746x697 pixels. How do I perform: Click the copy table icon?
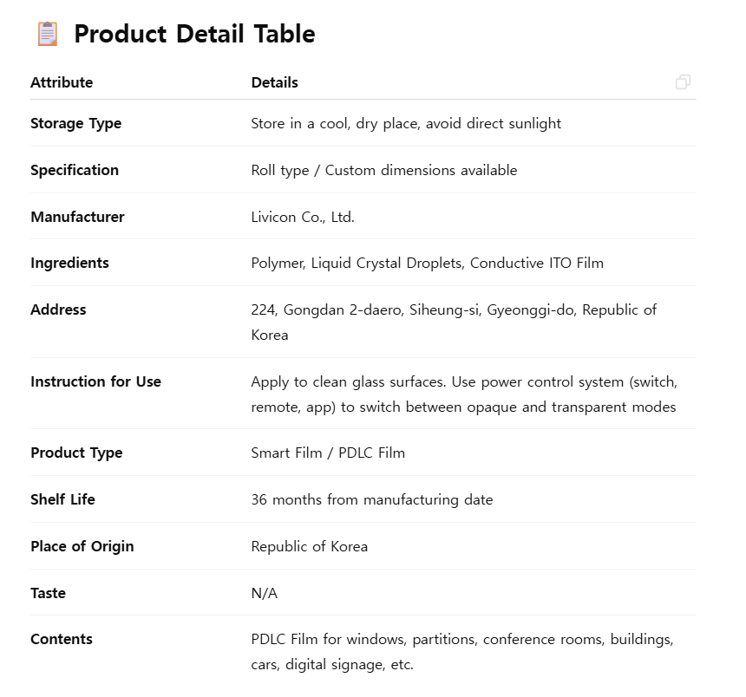tap(683, 82)
